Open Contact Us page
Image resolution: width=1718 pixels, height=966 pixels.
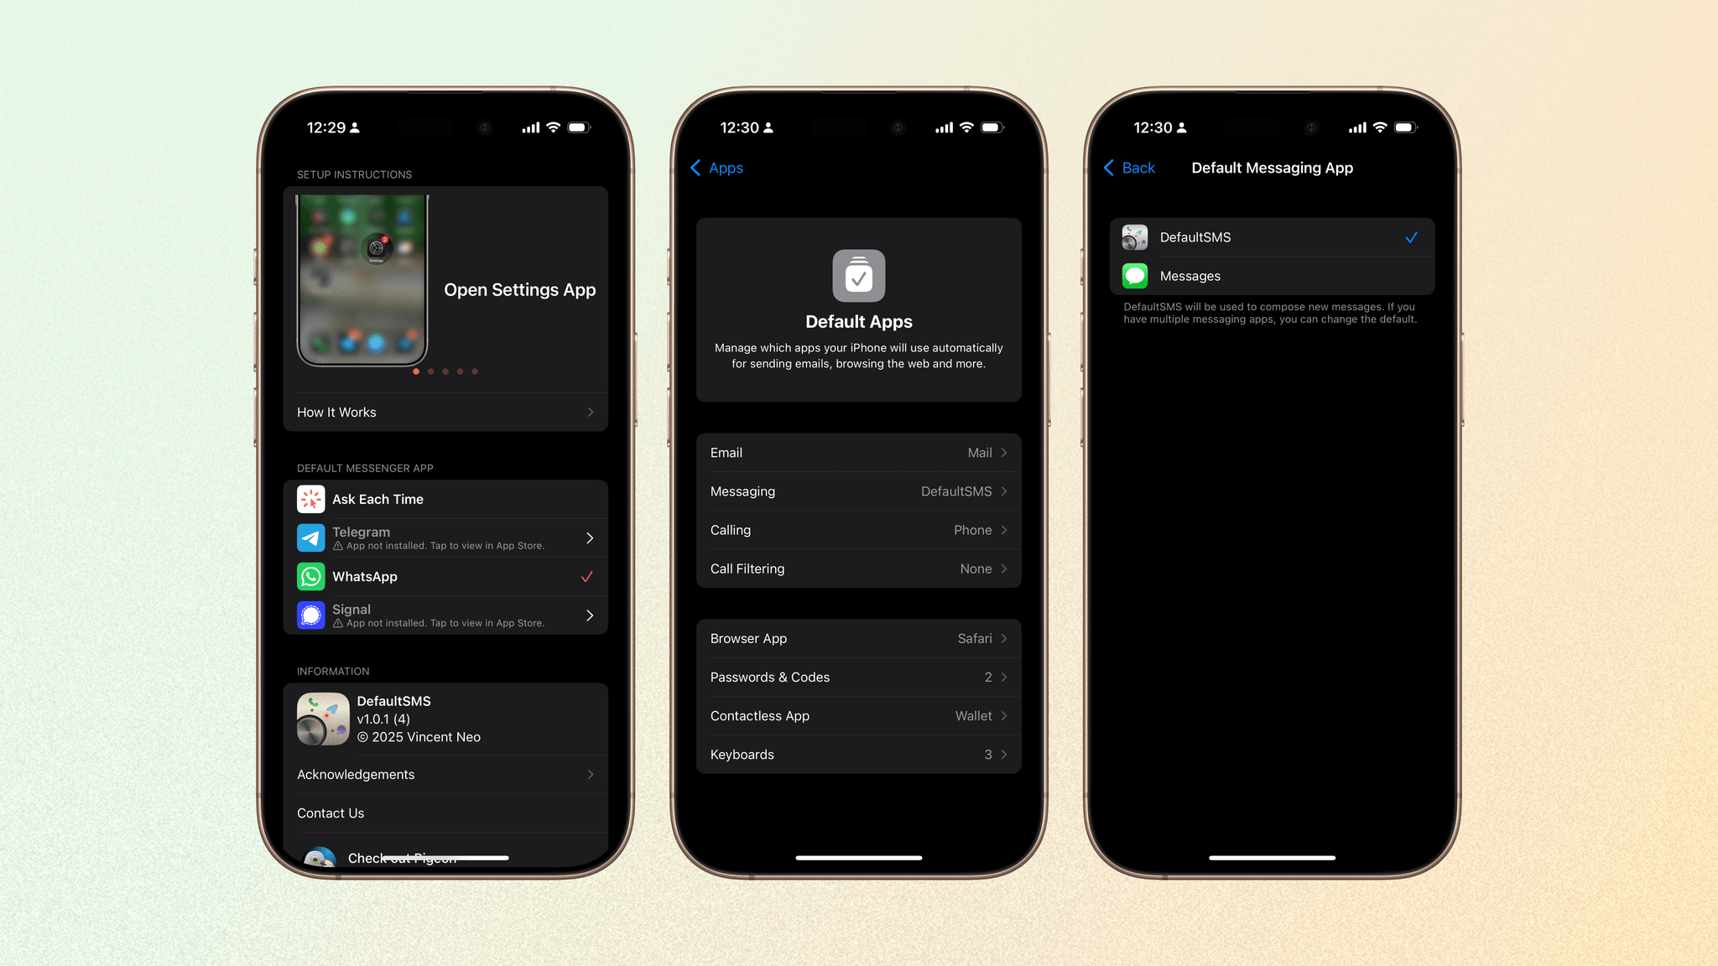pyautogui.click(x=331, y=813)
